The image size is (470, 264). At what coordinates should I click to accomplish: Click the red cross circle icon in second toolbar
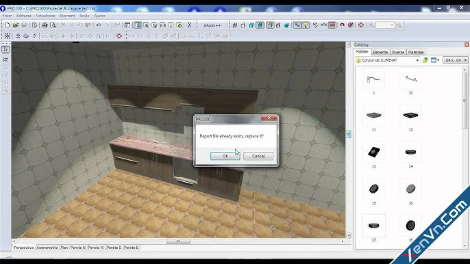point(119,36)
